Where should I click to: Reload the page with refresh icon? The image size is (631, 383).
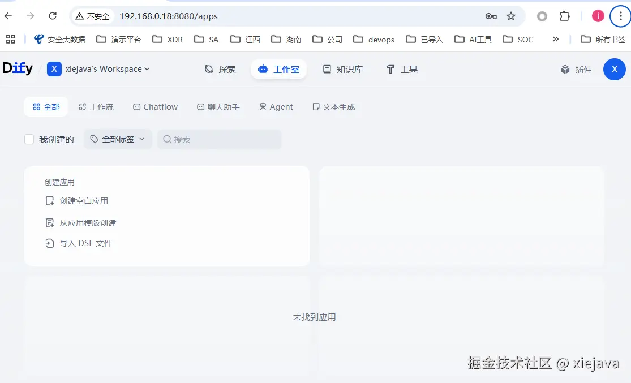tap(53, 16)
